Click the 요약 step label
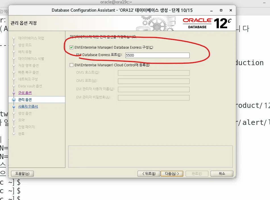The width and height of the screenshot is (270, 200). click(22, 120)
